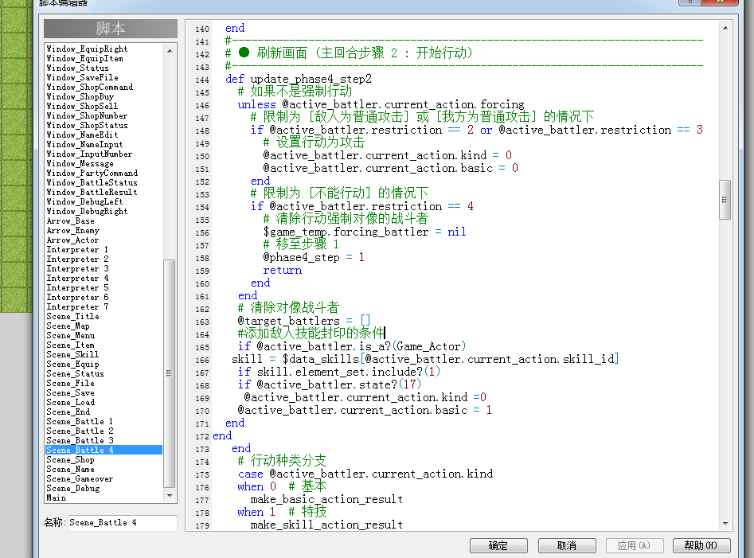This screenshot has height=558, width=754.
Task: Click the 取消 button
Action: click(566, 545)
